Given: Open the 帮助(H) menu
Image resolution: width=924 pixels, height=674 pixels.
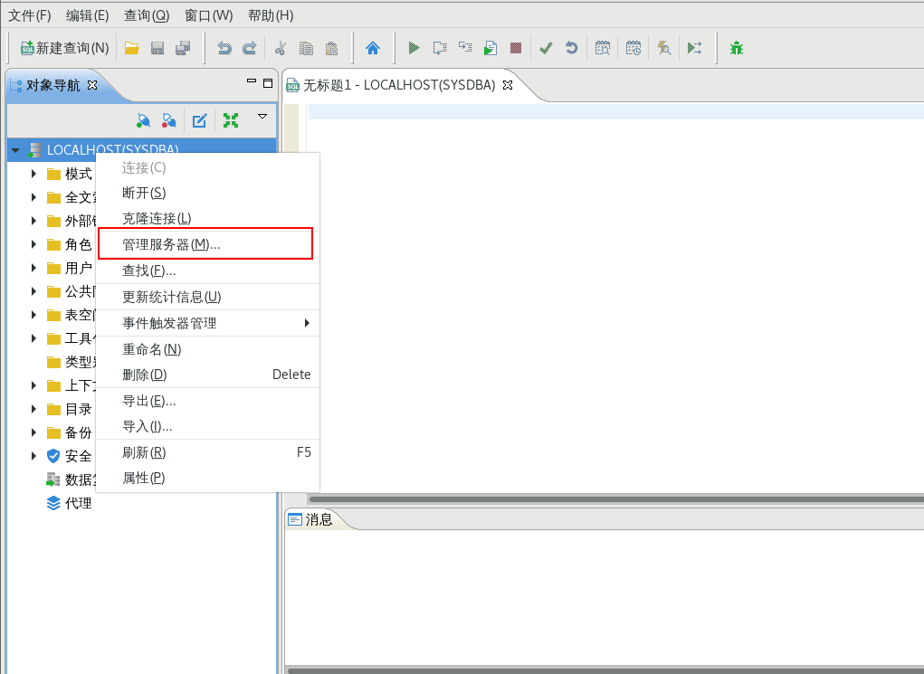Looking at the screenshot, I should tap(271, 15).
